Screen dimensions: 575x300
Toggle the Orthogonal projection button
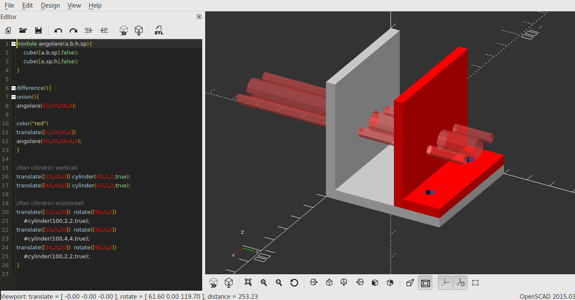pyautogui.click(x=426, y=283)
